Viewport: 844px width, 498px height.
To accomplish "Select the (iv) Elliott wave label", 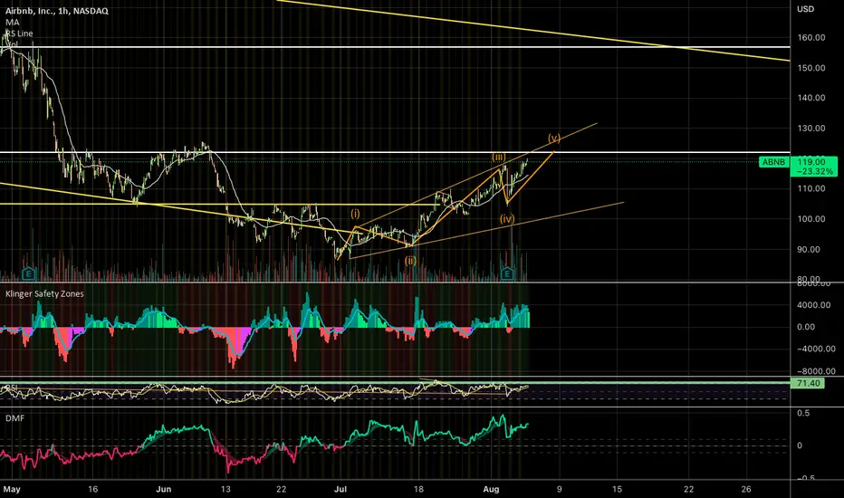I will tap(506, 218).
